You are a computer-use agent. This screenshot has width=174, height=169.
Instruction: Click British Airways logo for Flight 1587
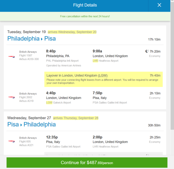(x=11, y=57)
